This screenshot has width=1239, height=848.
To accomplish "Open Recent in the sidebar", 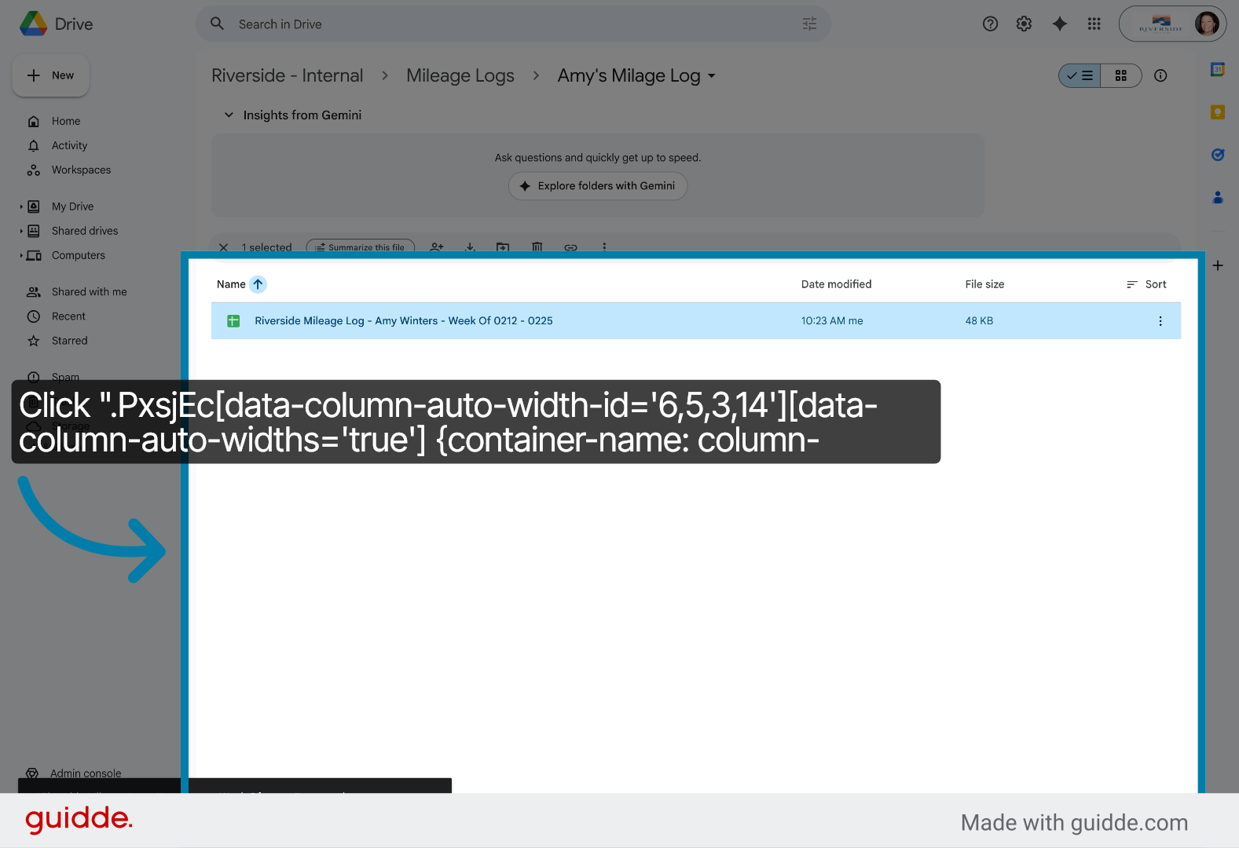I will tap(68, 316).
